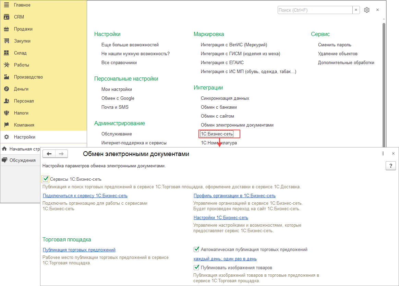Go back with the left arrow button
Screen dimensions: 399x286
pyautogui.click(x=49, y=154)
